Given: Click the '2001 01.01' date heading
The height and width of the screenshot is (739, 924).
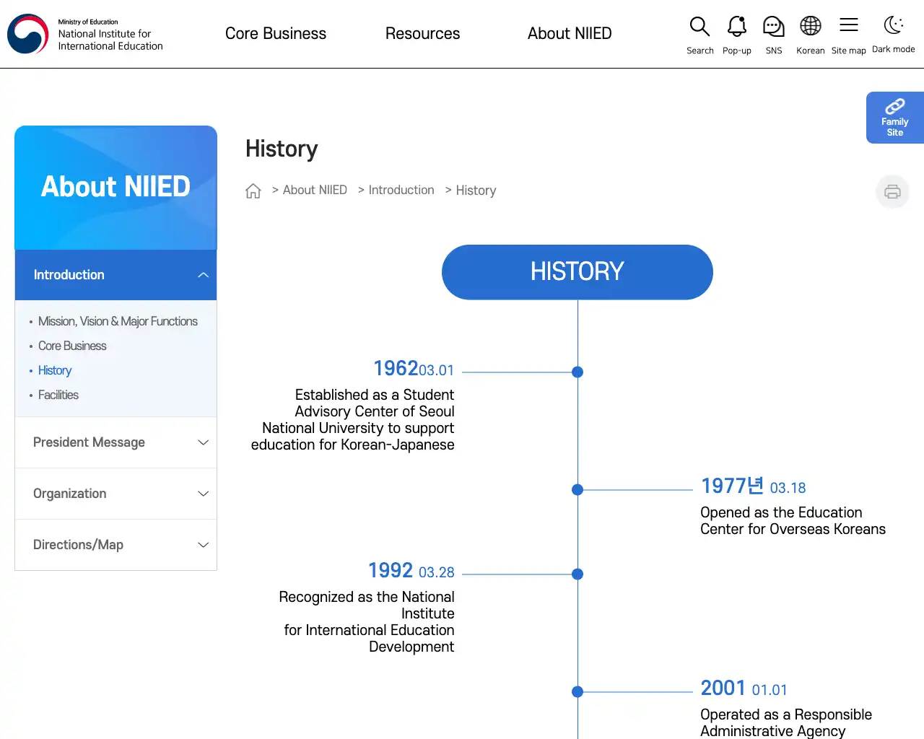Looking at the screenshot, I should coord(744,688).
